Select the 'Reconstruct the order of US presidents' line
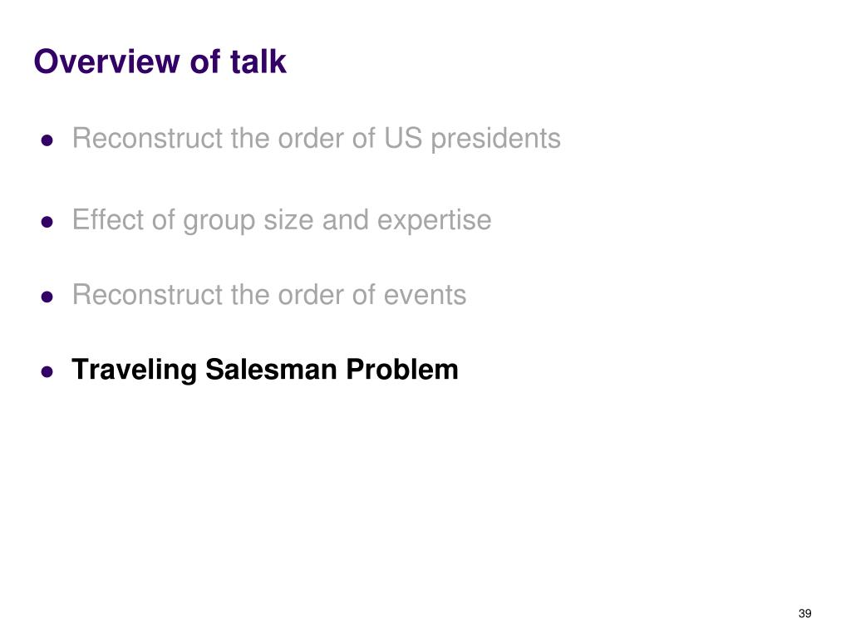 [x=317, y=139]
